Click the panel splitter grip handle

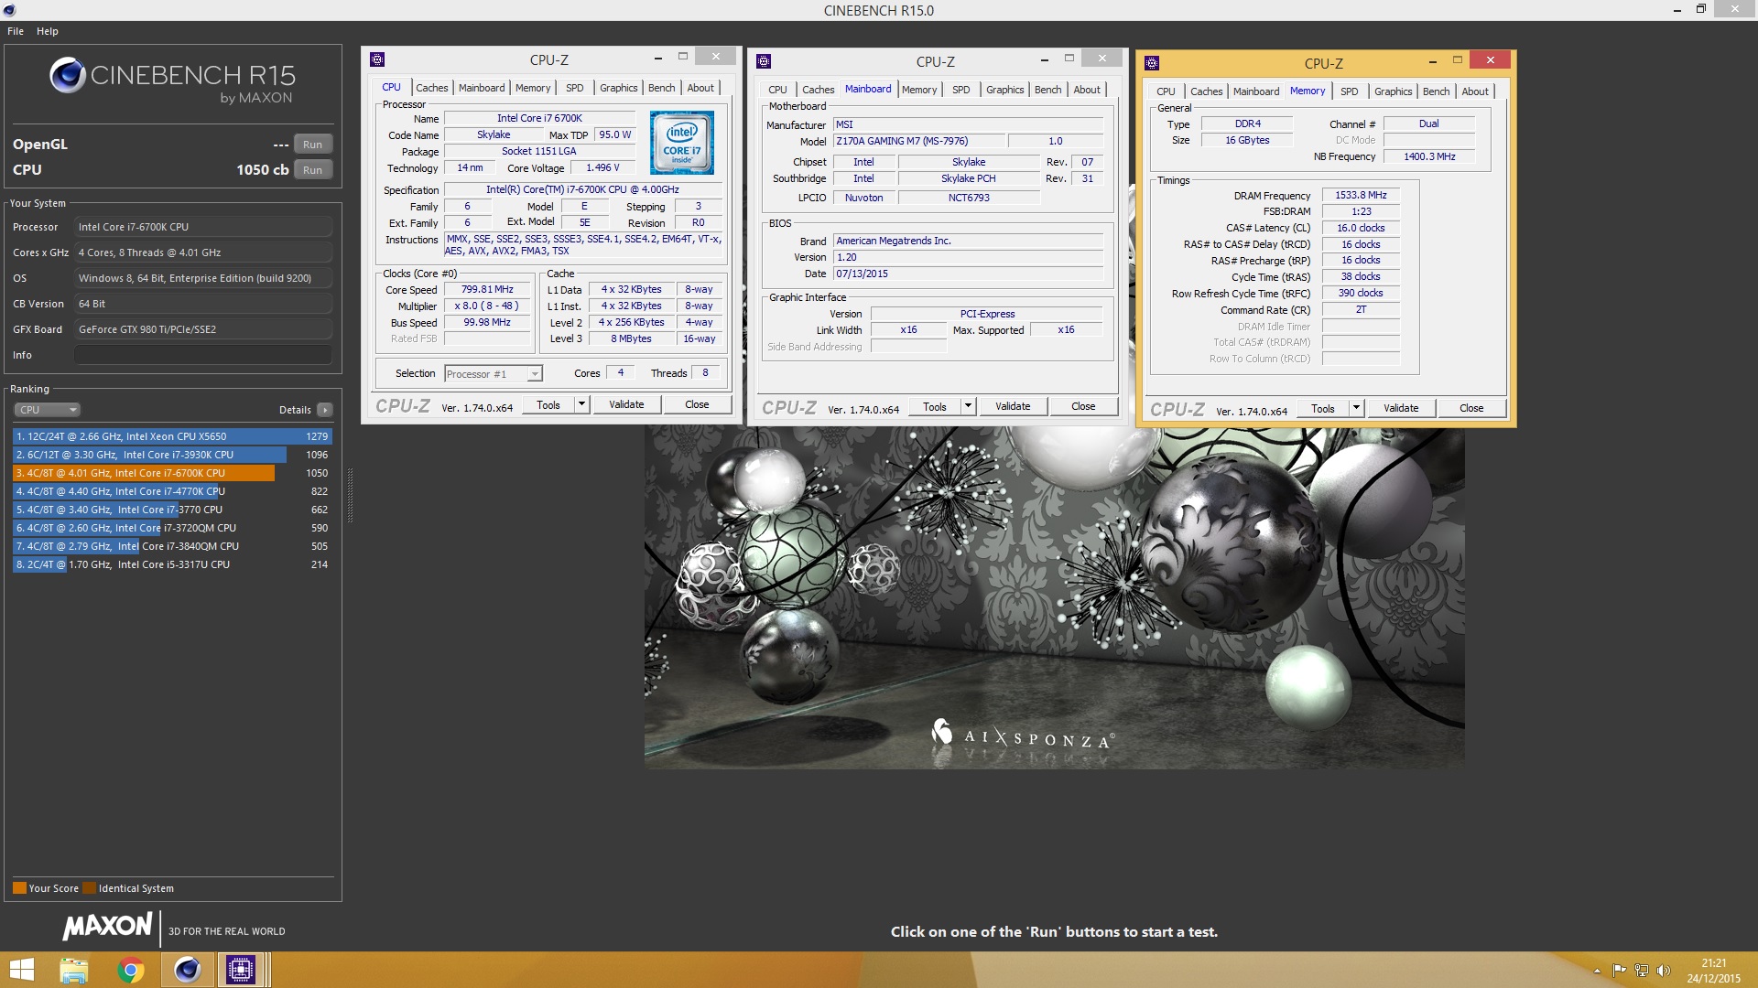(x=350, y=497)
